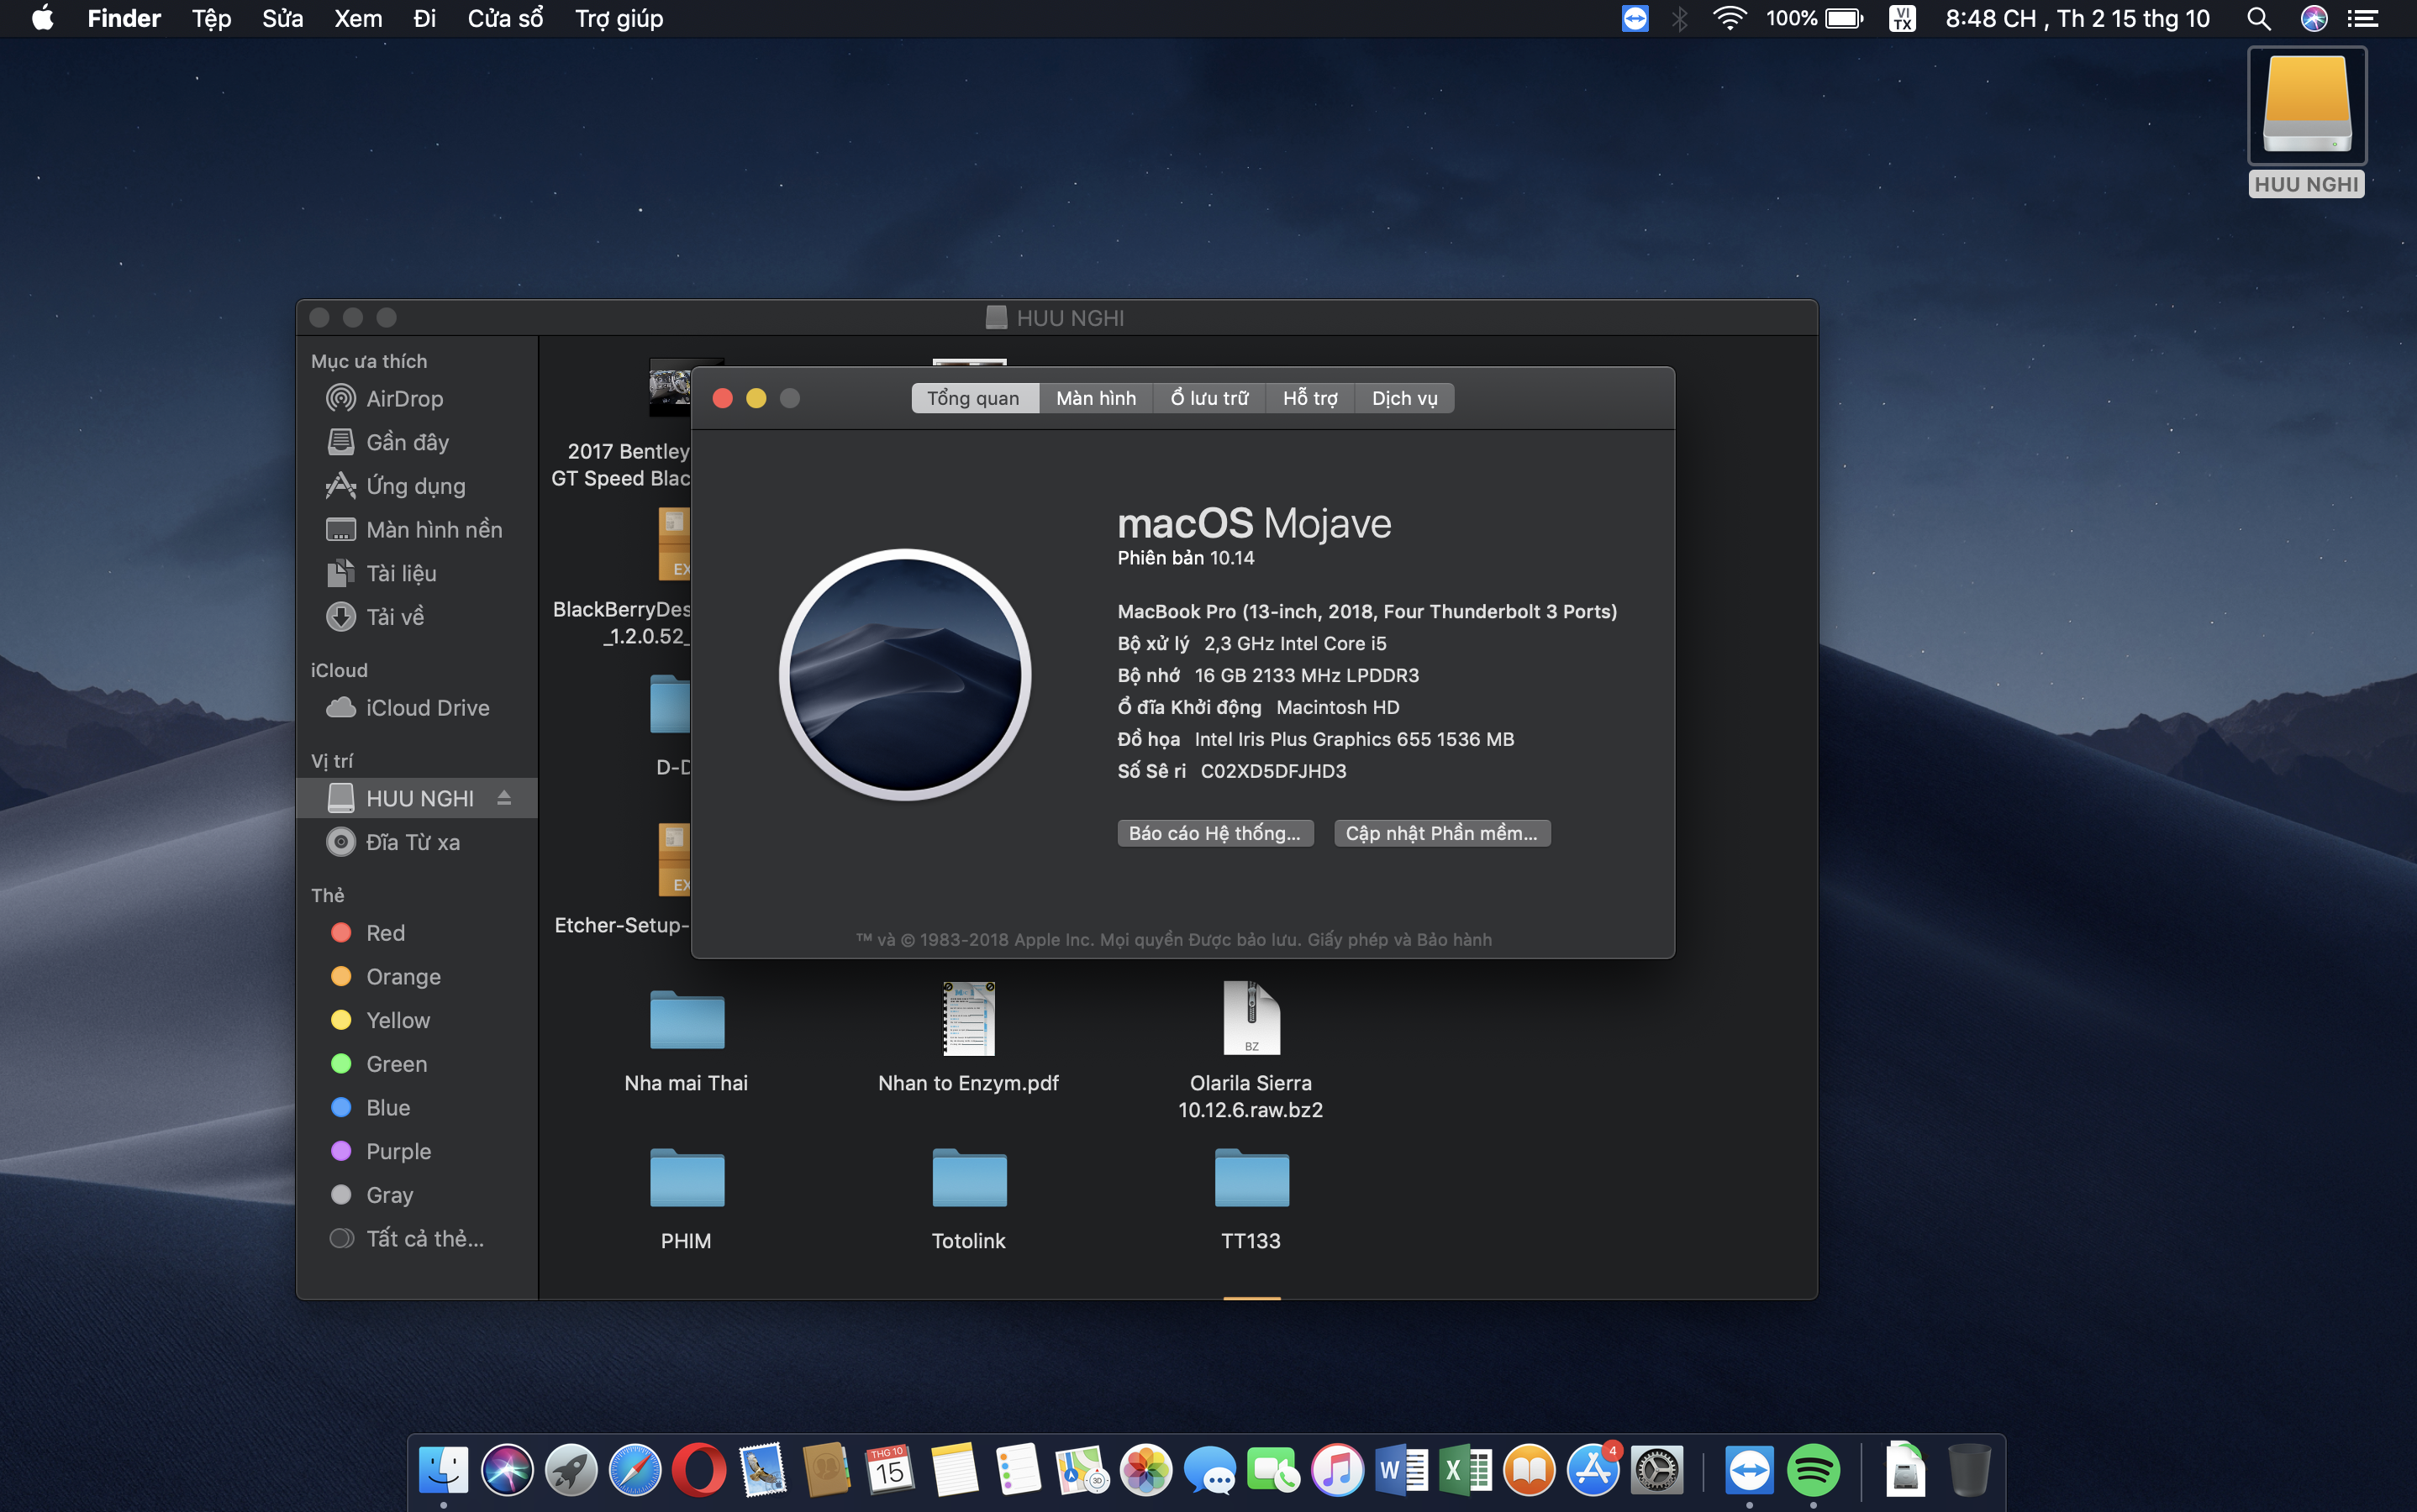Switch to the Dịch vụ tab

[x=1404, y=398]
